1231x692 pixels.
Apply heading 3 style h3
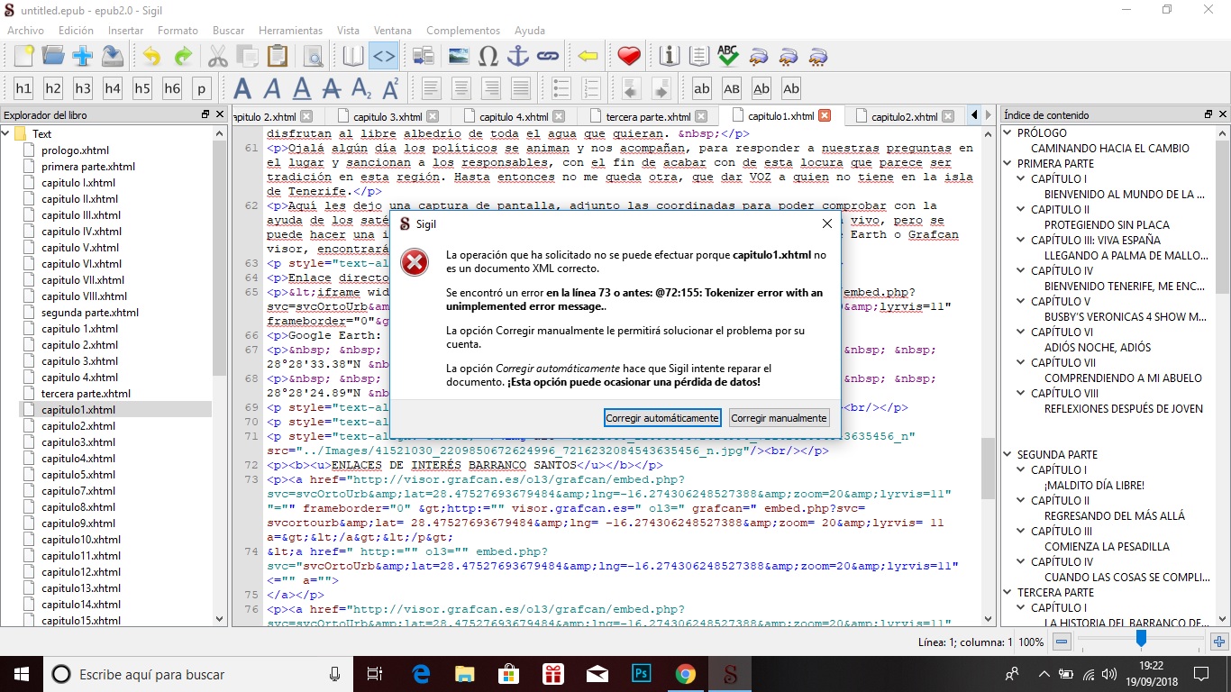[83, 88]
